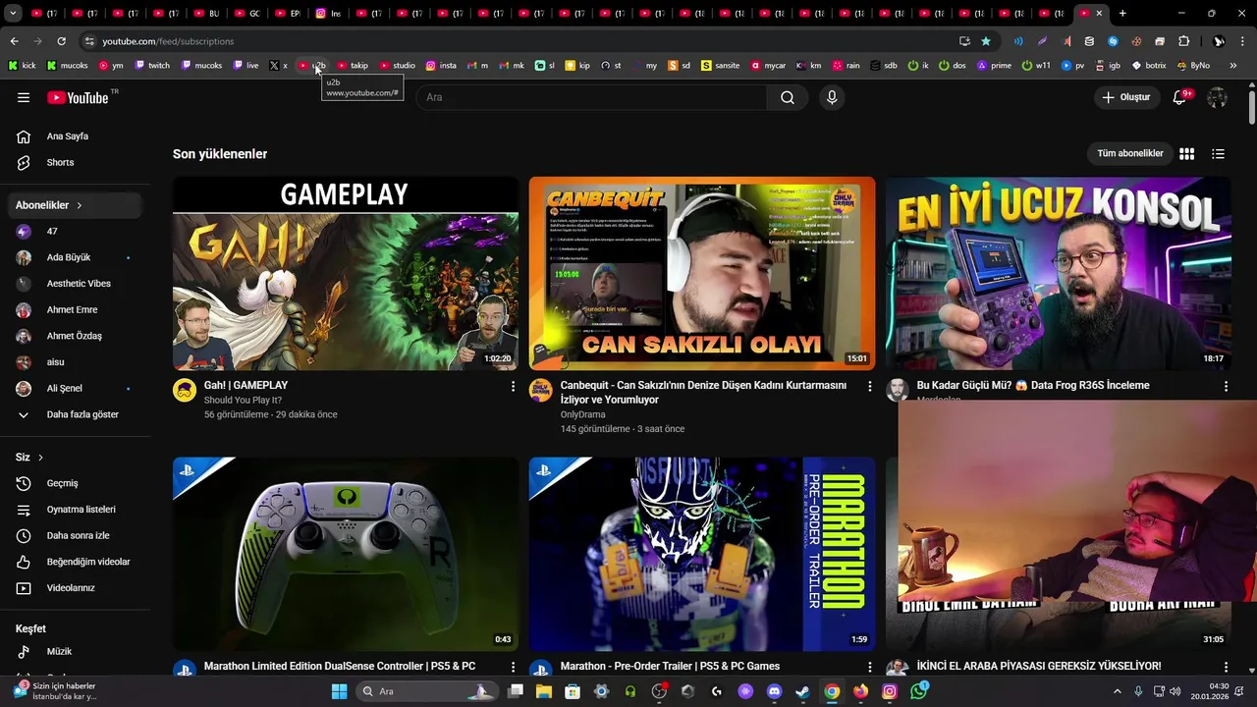
Task: Open Should You Play It? channel avatar
Action: (185, 390)
